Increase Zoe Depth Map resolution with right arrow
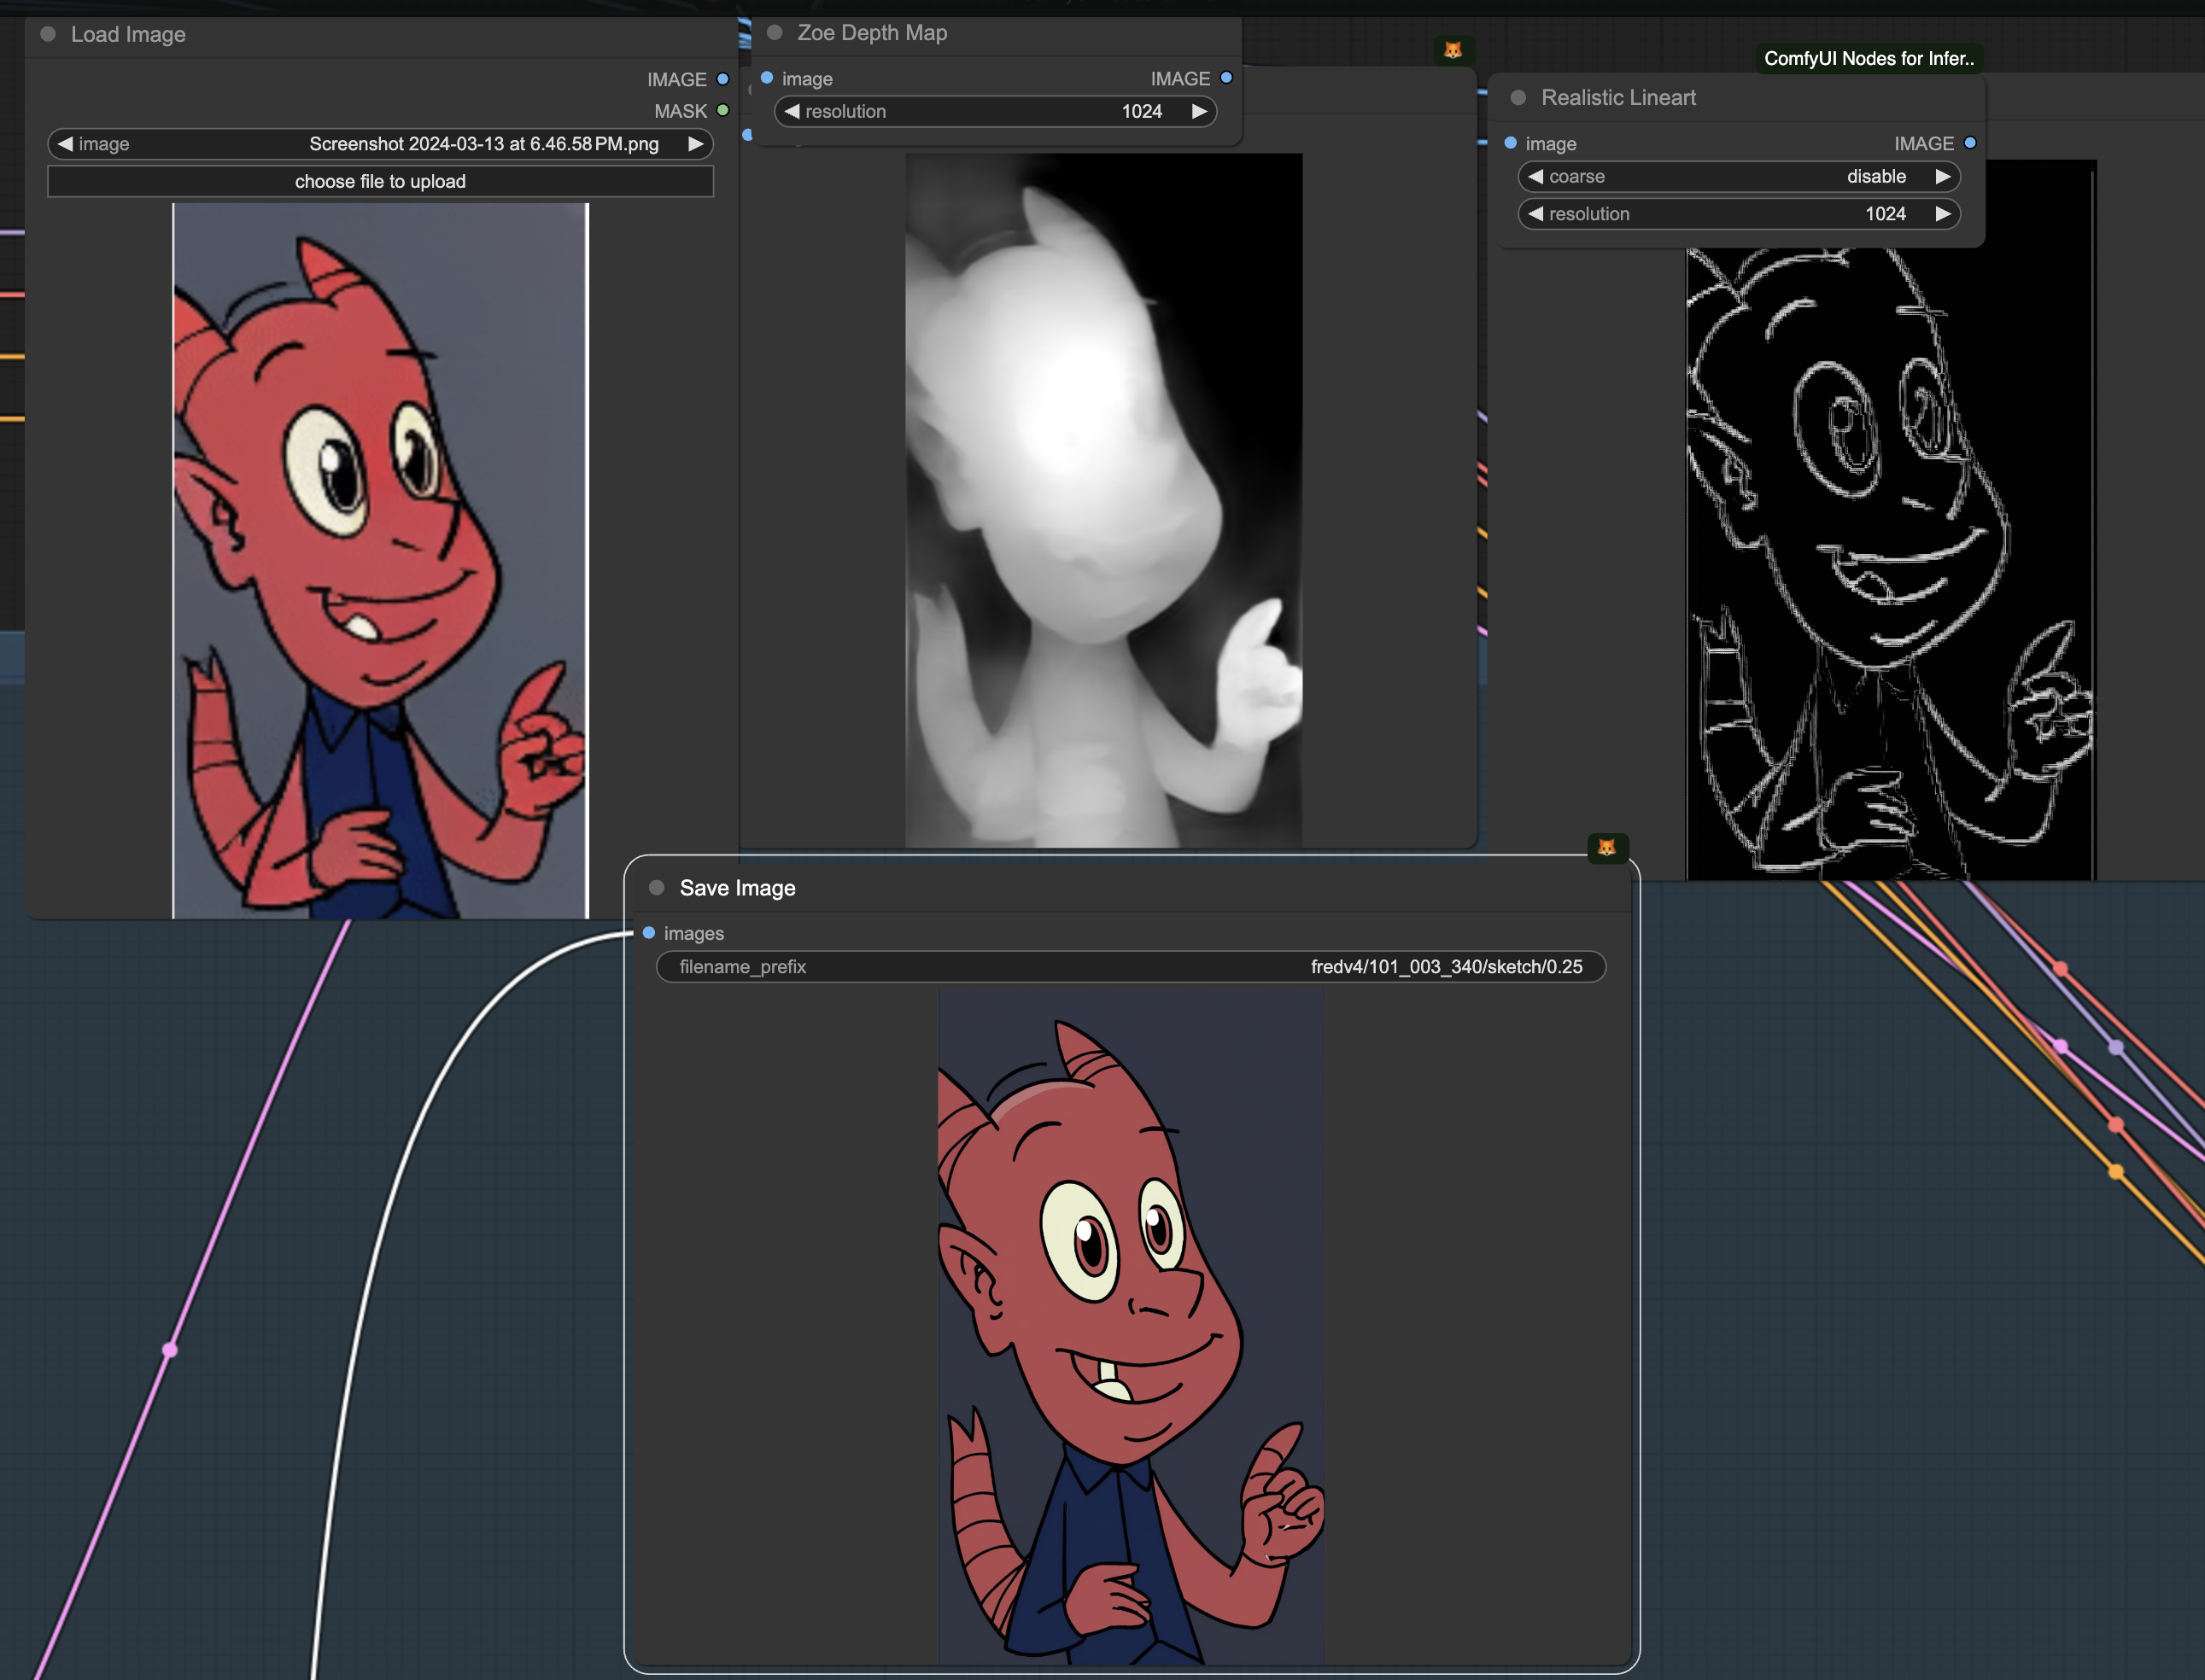The image size is (2205, 1680). pyautogui.click(x=1198, y=111)
